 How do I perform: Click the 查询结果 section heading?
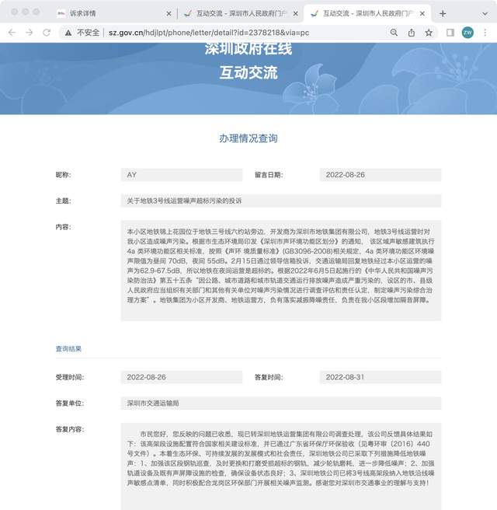(68, 348)
